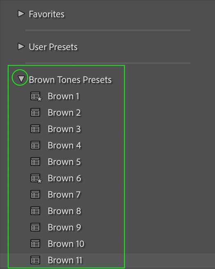Viewport: 215px width, 269px height.
Task: Click the Brown 4 preset icon
Action: [35, 145]
